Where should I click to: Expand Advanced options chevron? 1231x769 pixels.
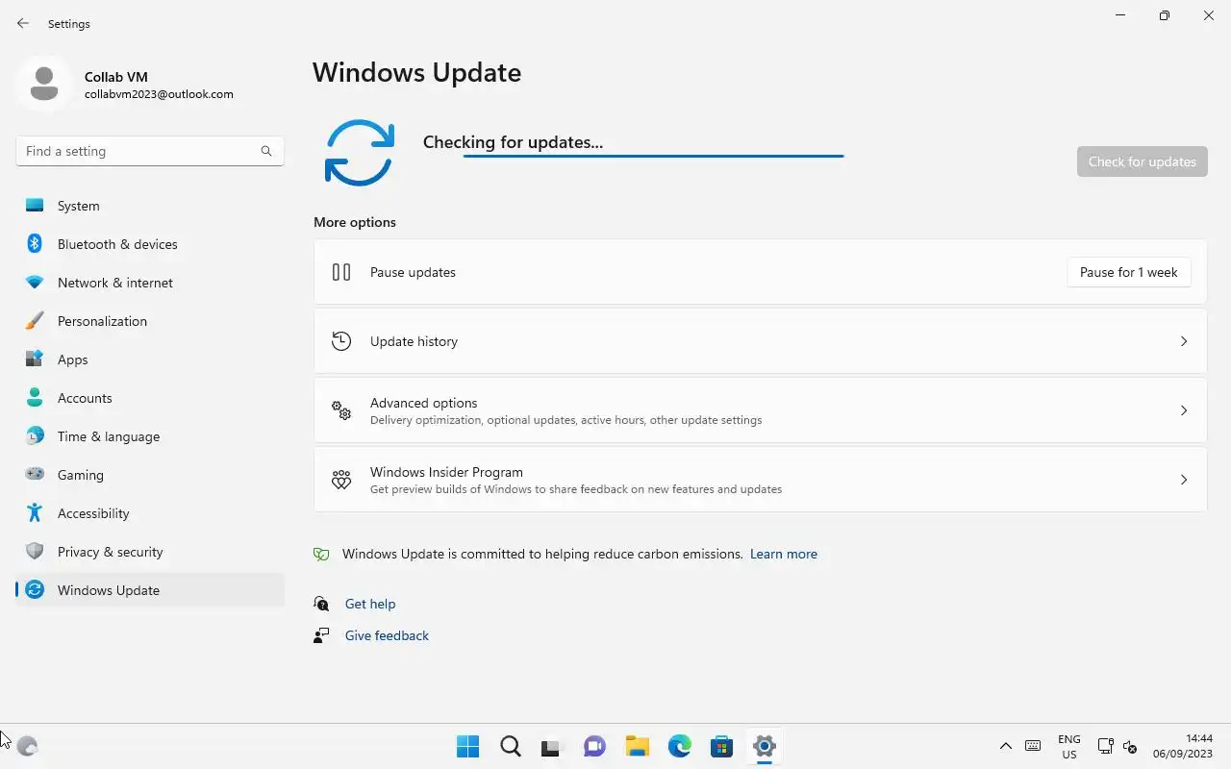[x=1184, y=410]
